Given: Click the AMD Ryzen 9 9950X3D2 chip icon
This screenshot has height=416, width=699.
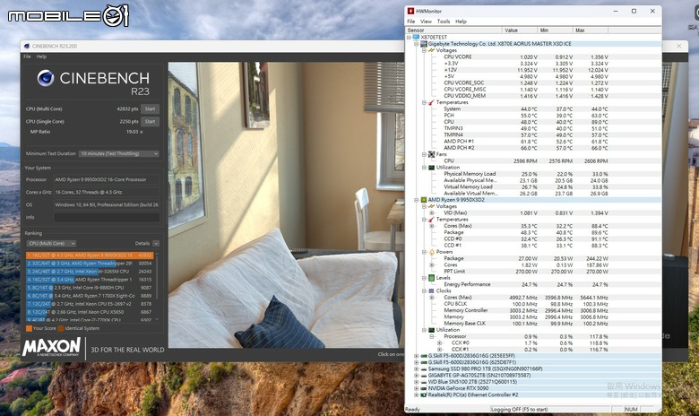Looking at the screenshot, I should 424,200.
